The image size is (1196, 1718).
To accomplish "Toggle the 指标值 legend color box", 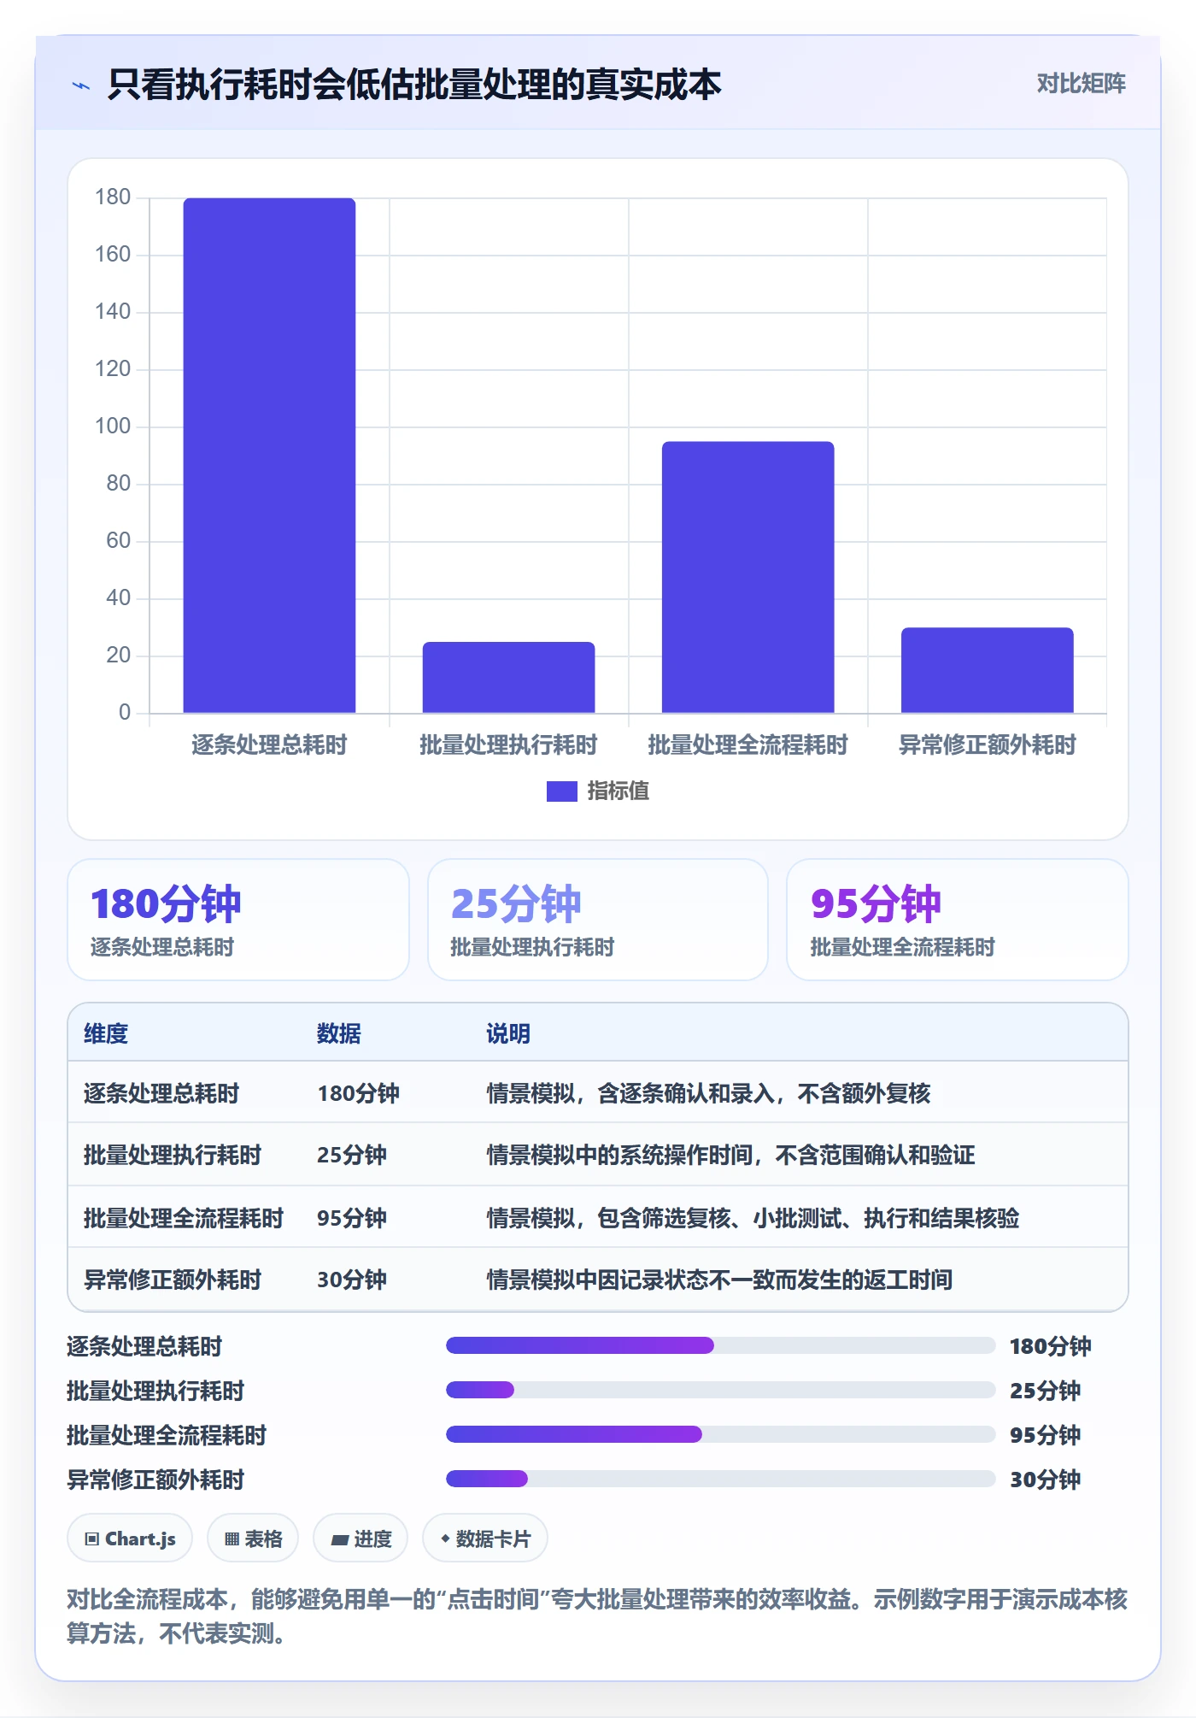I will (x=561, y=791).
